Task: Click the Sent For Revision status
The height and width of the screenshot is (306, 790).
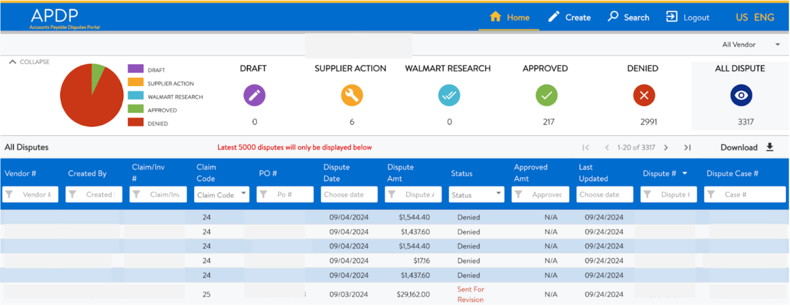Action: pos(471,294)
